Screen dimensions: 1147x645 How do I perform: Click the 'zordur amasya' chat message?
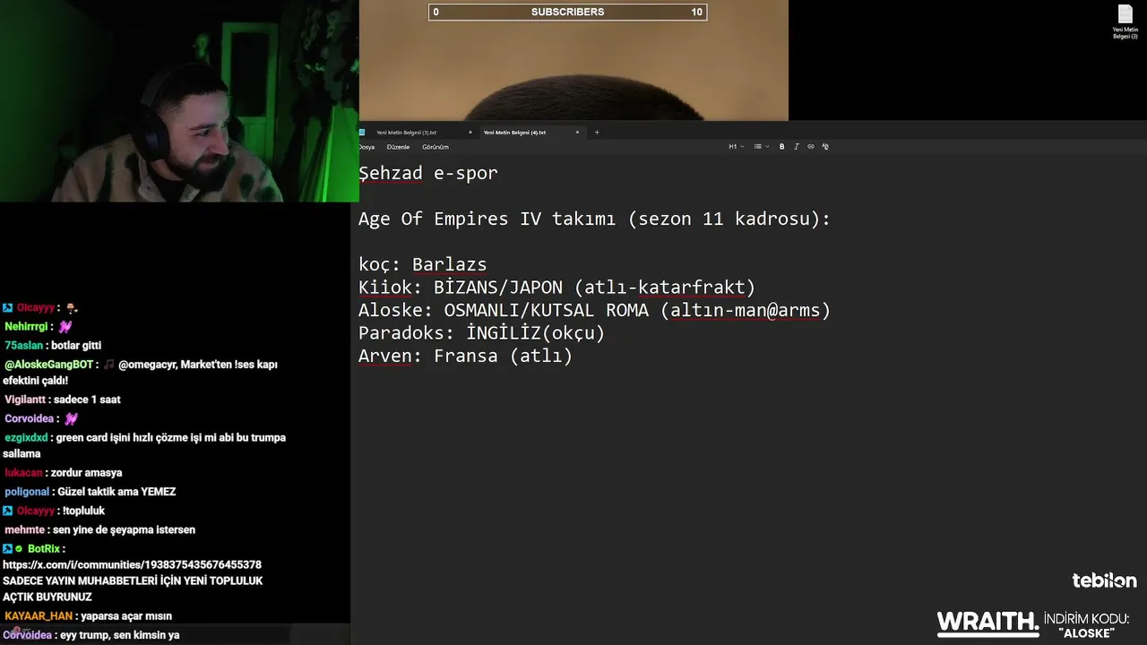pyautogui.click(x=87, y=473)
